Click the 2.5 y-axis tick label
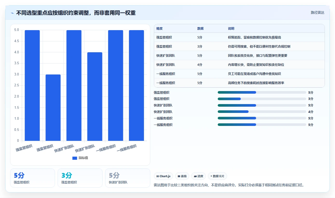This screenshot has height=198, width=335. pos(17,85)
